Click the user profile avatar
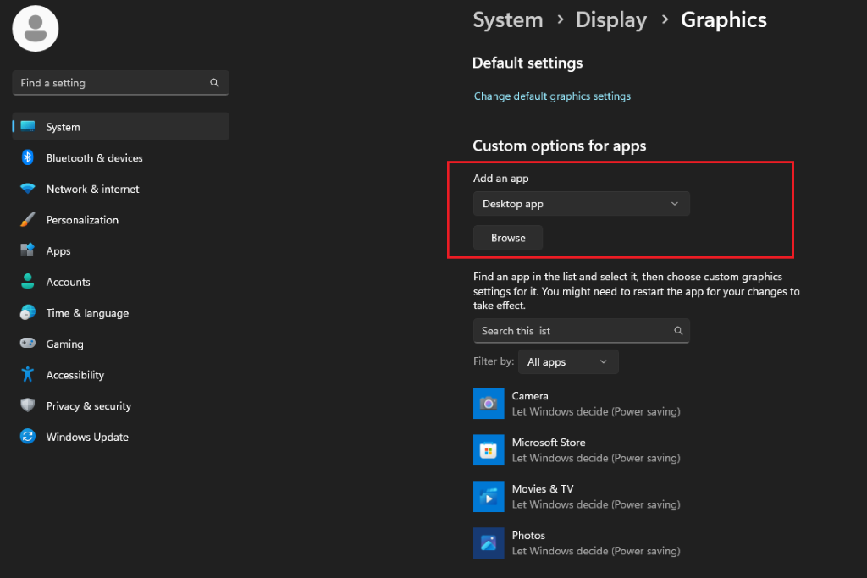The image size is (867, 578). click(36, 29)
